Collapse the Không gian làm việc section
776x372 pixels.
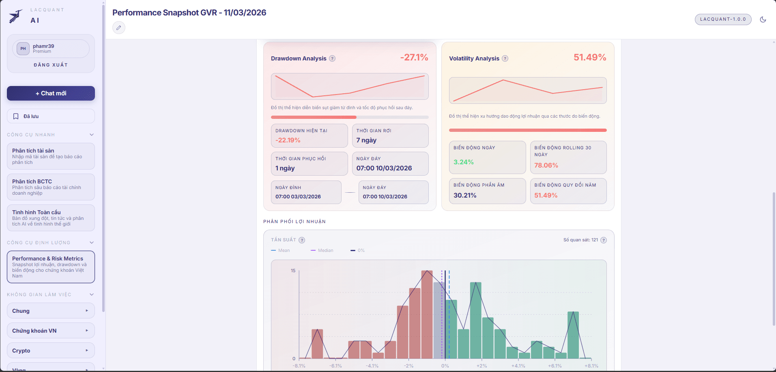tap(92, 295)
